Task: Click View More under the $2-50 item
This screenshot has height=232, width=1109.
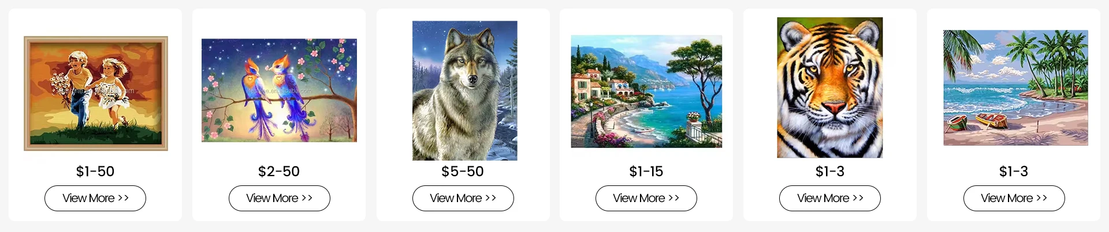Action: (x=279, y=198)
